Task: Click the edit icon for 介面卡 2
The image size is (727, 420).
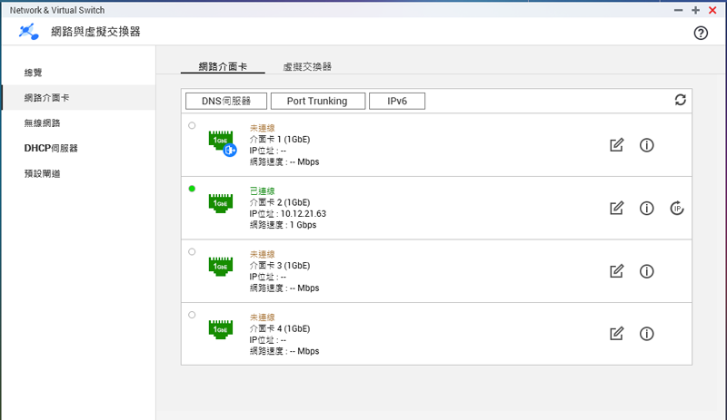Action: pyautogui.click(x=617, y=208)
